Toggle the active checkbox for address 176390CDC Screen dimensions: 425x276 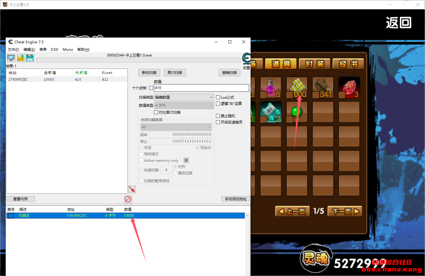11,216
